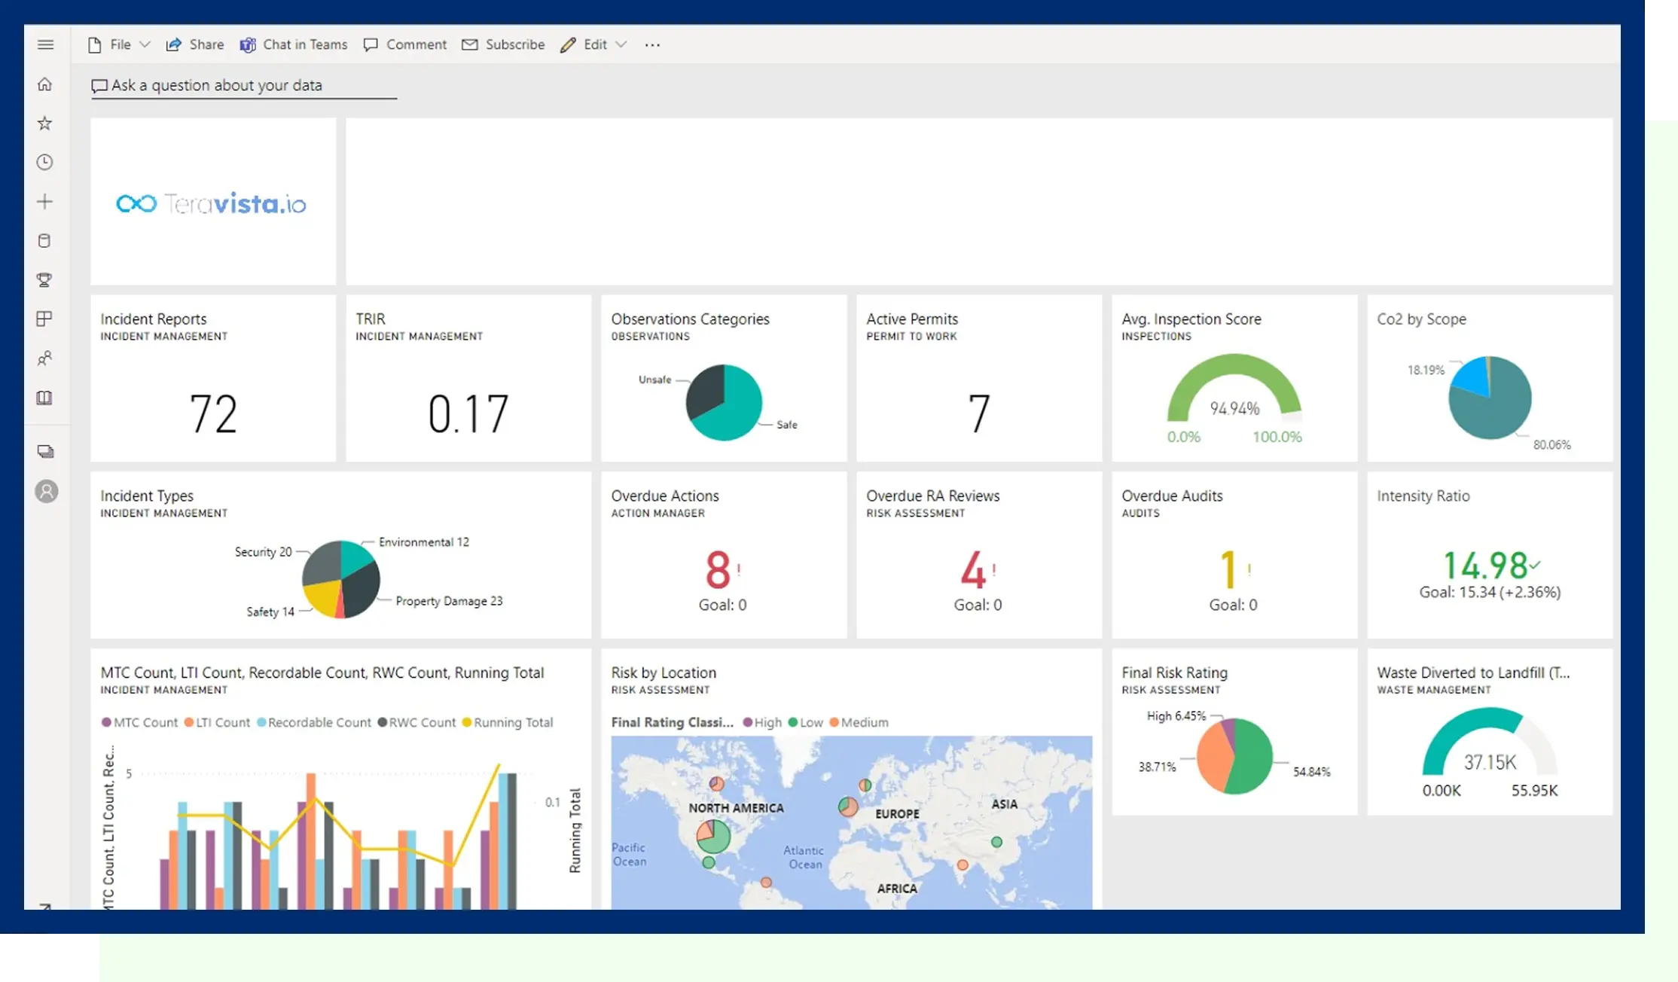Click the Create plus icon
The height and width of the screenshot is (982, 1678).
45,202
